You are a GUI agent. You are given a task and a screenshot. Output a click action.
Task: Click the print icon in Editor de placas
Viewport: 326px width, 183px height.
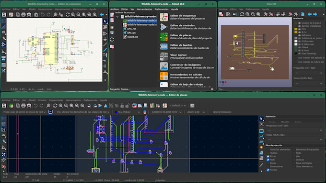tap(23, 106)
